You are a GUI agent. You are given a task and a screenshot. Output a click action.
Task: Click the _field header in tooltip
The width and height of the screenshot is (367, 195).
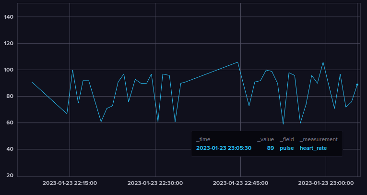287,139
